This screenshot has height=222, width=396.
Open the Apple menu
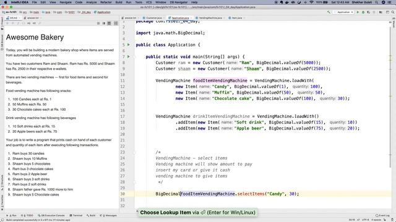[x=6, y=2]
